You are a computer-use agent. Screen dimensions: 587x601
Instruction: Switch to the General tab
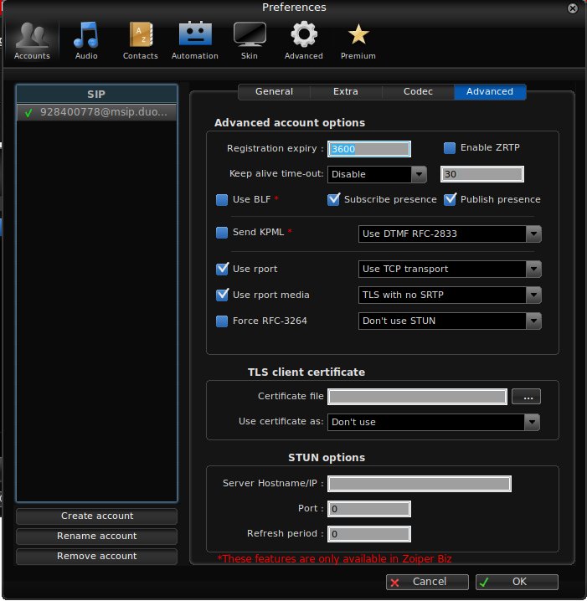point(274,91)
